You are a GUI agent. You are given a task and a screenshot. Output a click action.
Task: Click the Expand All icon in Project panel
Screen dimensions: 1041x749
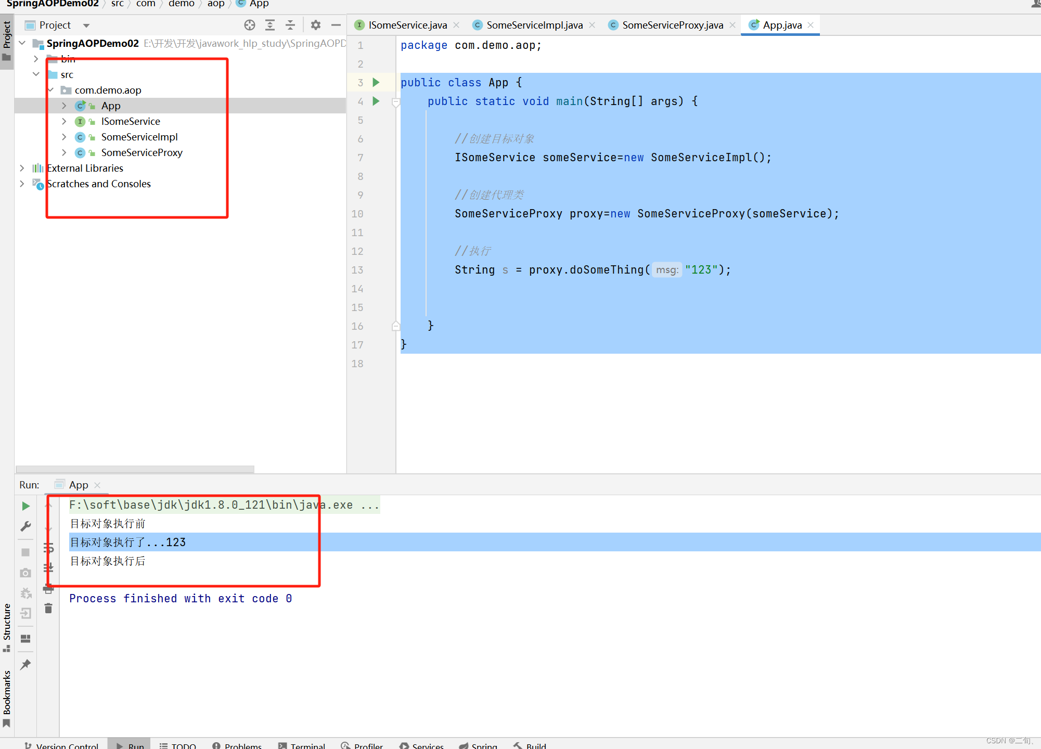(270, 25)
